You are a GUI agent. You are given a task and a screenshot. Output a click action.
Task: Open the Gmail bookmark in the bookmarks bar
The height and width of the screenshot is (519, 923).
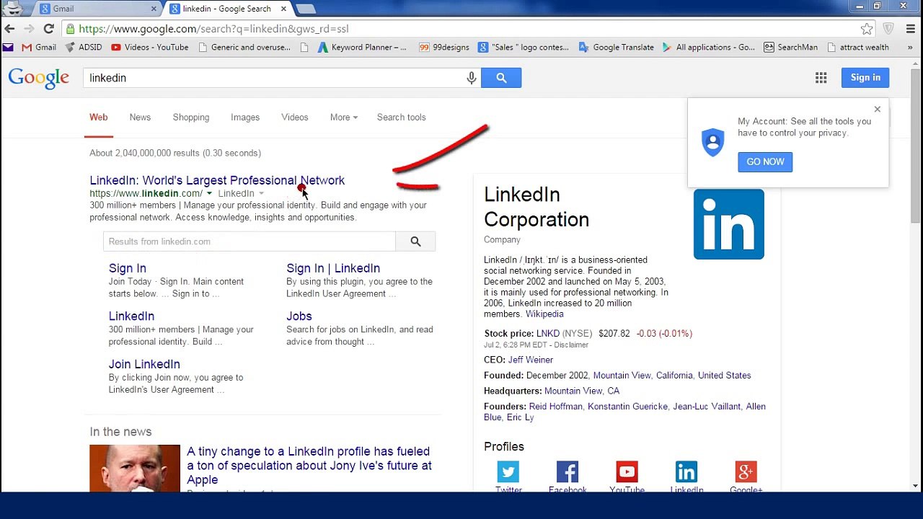39,47
